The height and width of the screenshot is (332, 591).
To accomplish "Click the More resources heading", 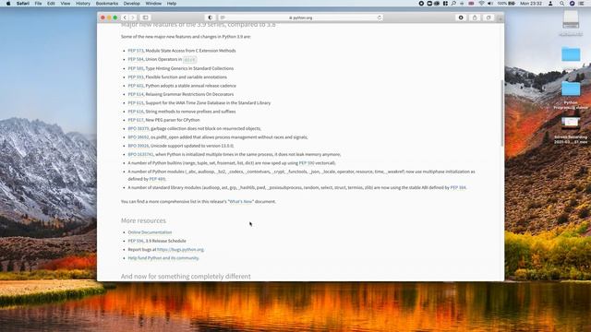I will (143, 220).
